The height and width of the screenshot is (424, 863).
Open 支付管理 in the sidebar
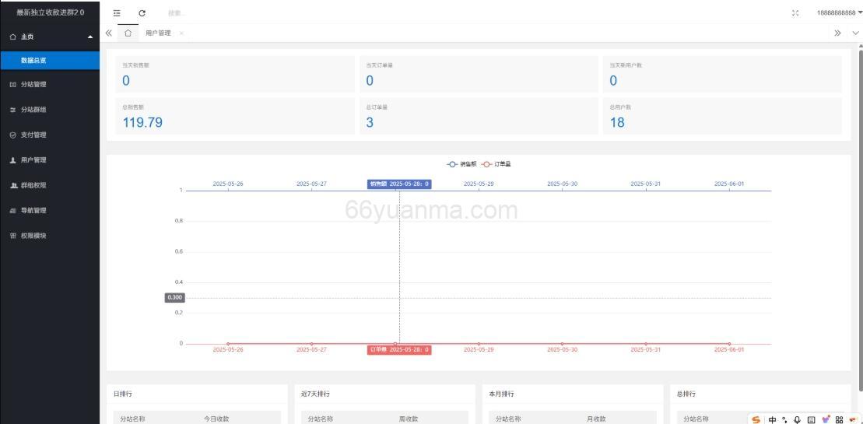(50, 135)
